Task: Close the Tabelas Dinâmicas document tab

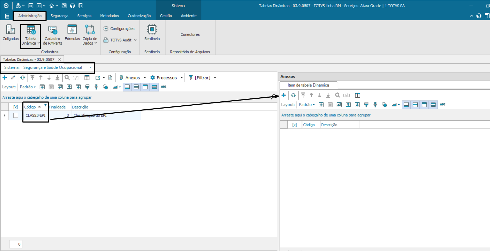Action: click(60, 59)
